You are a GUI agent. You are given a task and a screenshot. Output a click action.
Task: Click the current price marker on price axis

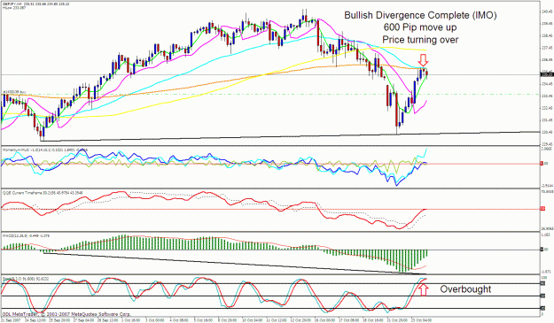pos(546,74)
